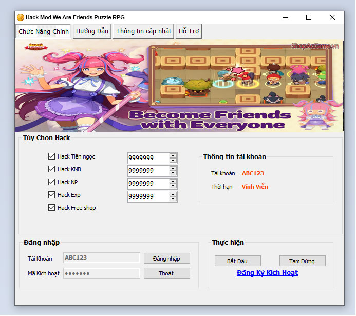Pause with the Tạm Dừng button

coord(303,261)
